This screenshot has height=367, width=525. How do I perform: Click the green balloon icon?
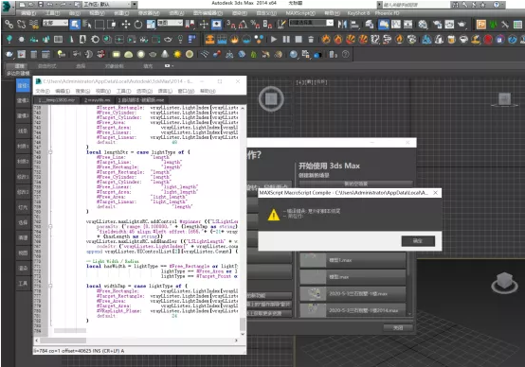coord(9,40)
